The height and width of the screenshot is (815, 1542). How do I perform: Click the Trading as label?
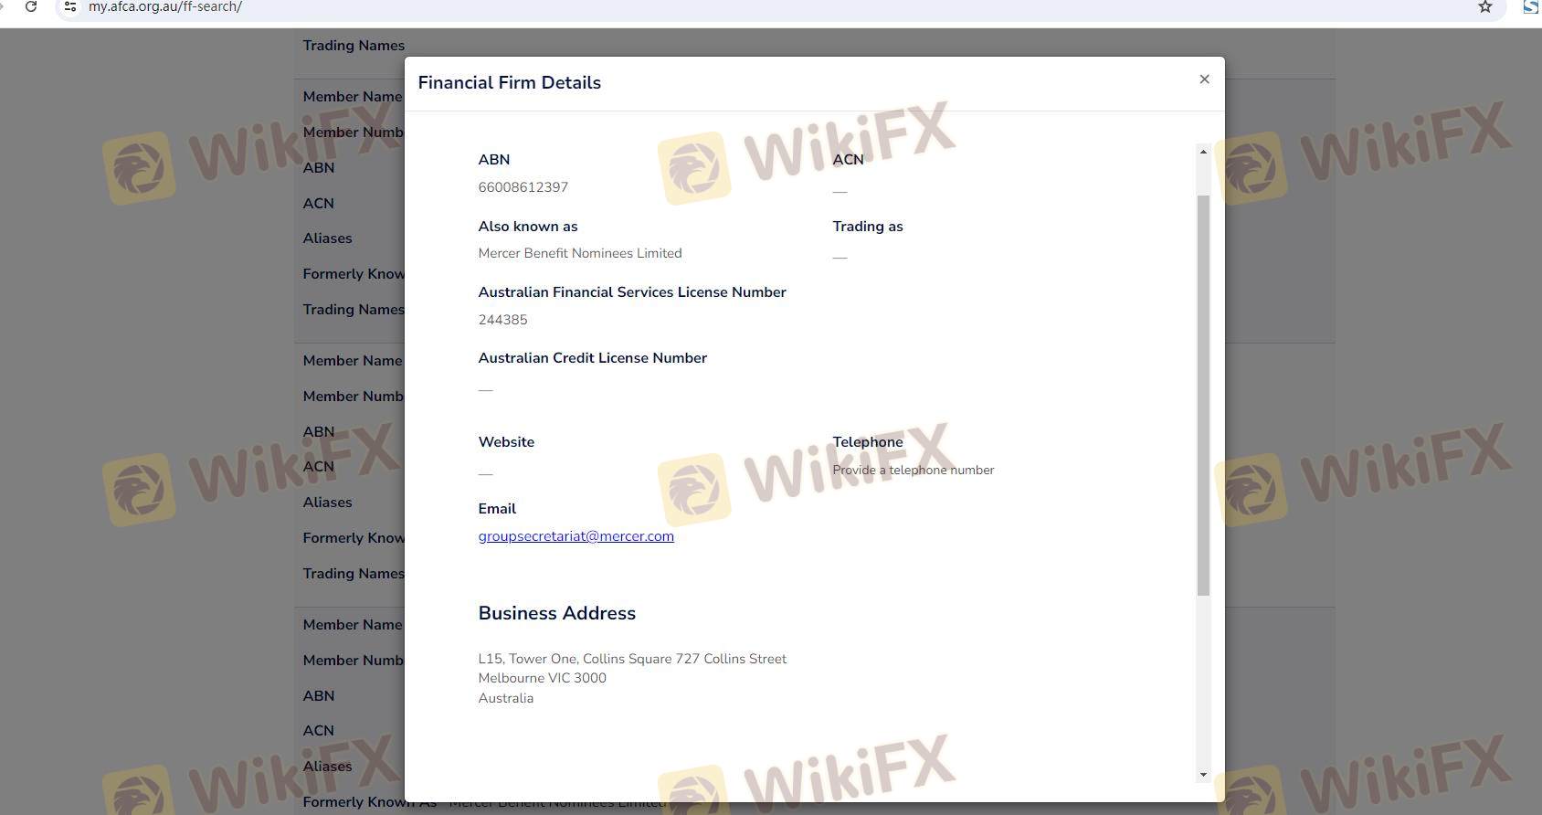point(868,227)
